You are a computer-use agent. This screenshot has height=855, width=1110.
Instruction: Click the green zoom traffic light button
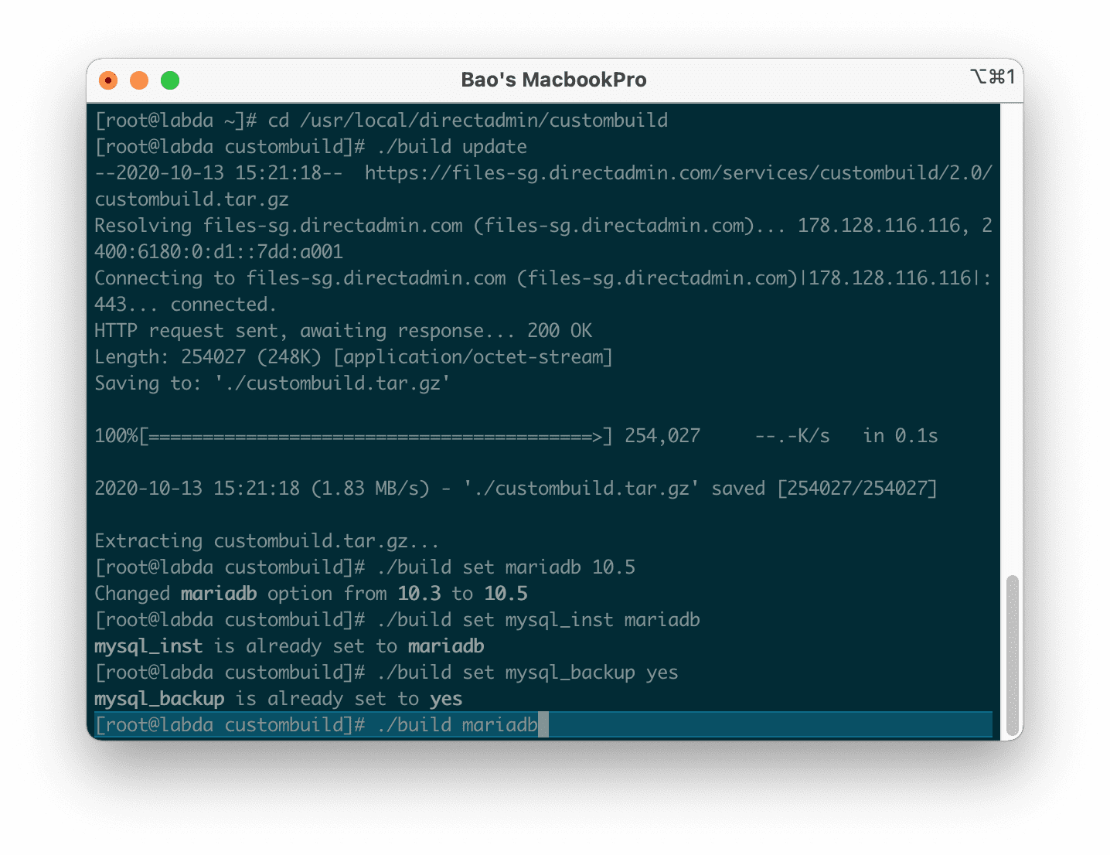click(170, 80)
